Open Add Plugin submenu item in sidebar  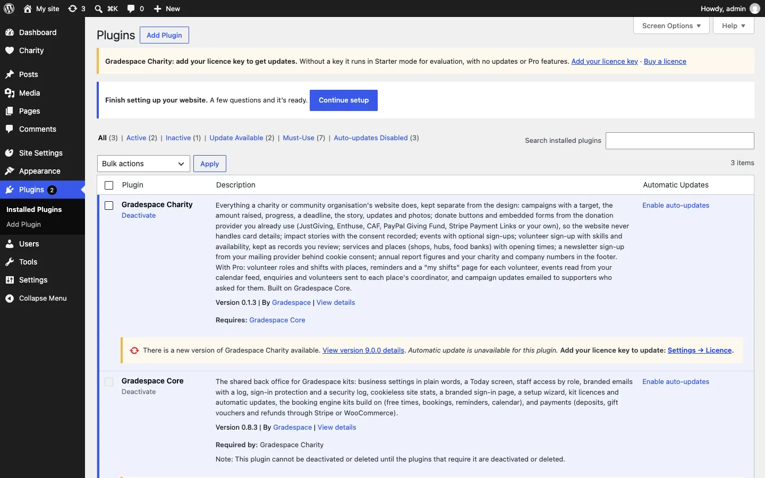pos(23,225)
